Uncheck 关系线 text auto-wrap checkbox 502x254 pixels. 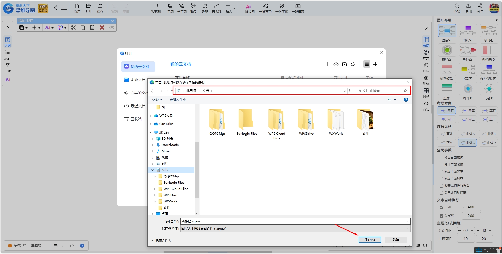441,216
